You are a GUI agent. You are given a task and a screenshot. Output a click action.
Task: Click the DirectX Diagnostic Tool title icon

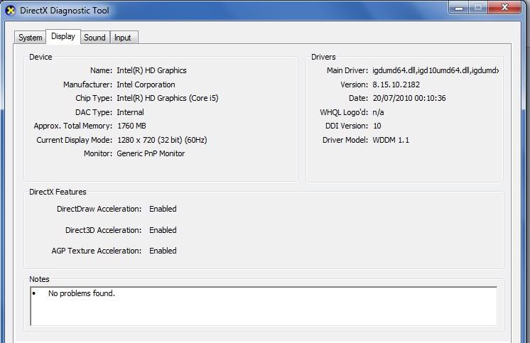click(x=11, y=11)
